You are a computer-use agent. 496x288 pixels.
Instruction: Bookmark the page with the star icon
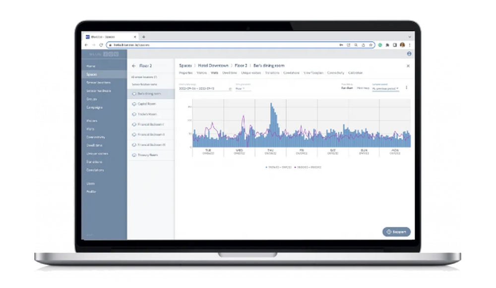[x=371, y=45]
